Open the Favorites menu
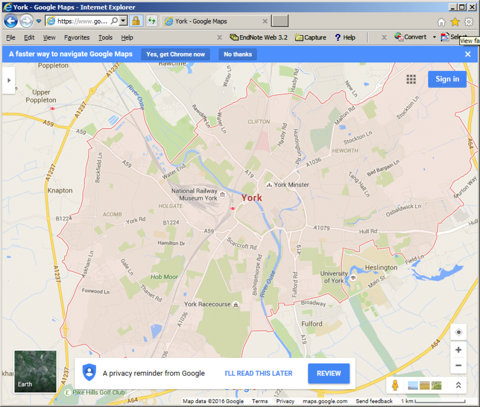 click(77, 38)
